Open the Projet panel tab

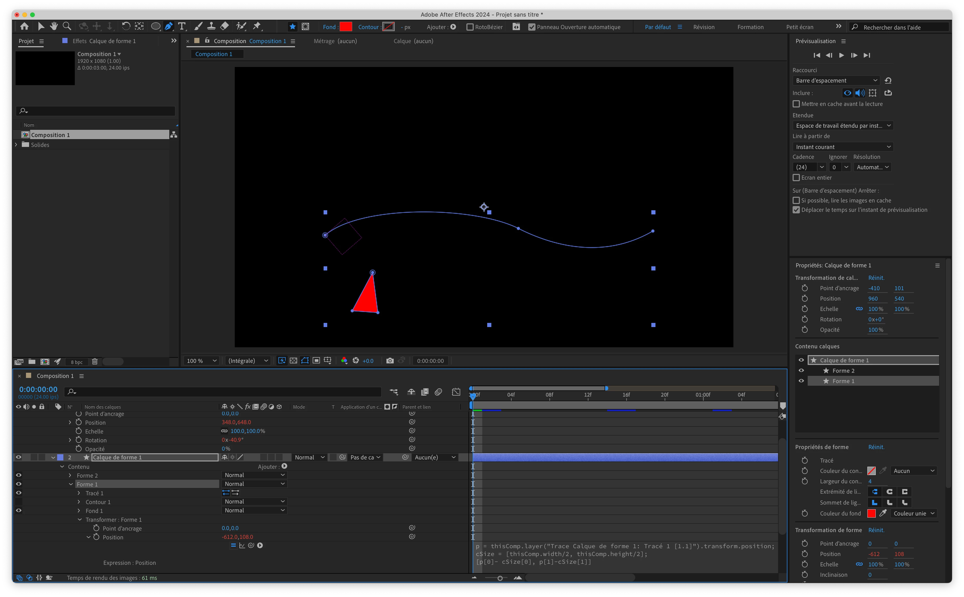(x=26, y=41)
